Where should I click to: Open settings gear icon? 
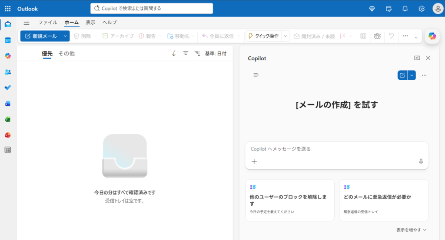(x=422, y=9)
